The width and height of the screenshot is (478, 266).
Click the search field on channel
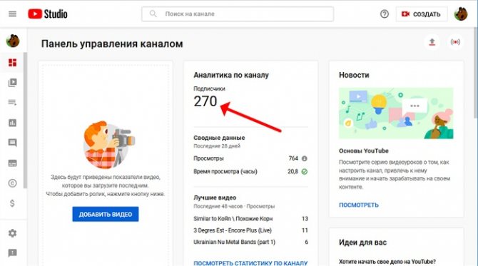tap(238, 14)
